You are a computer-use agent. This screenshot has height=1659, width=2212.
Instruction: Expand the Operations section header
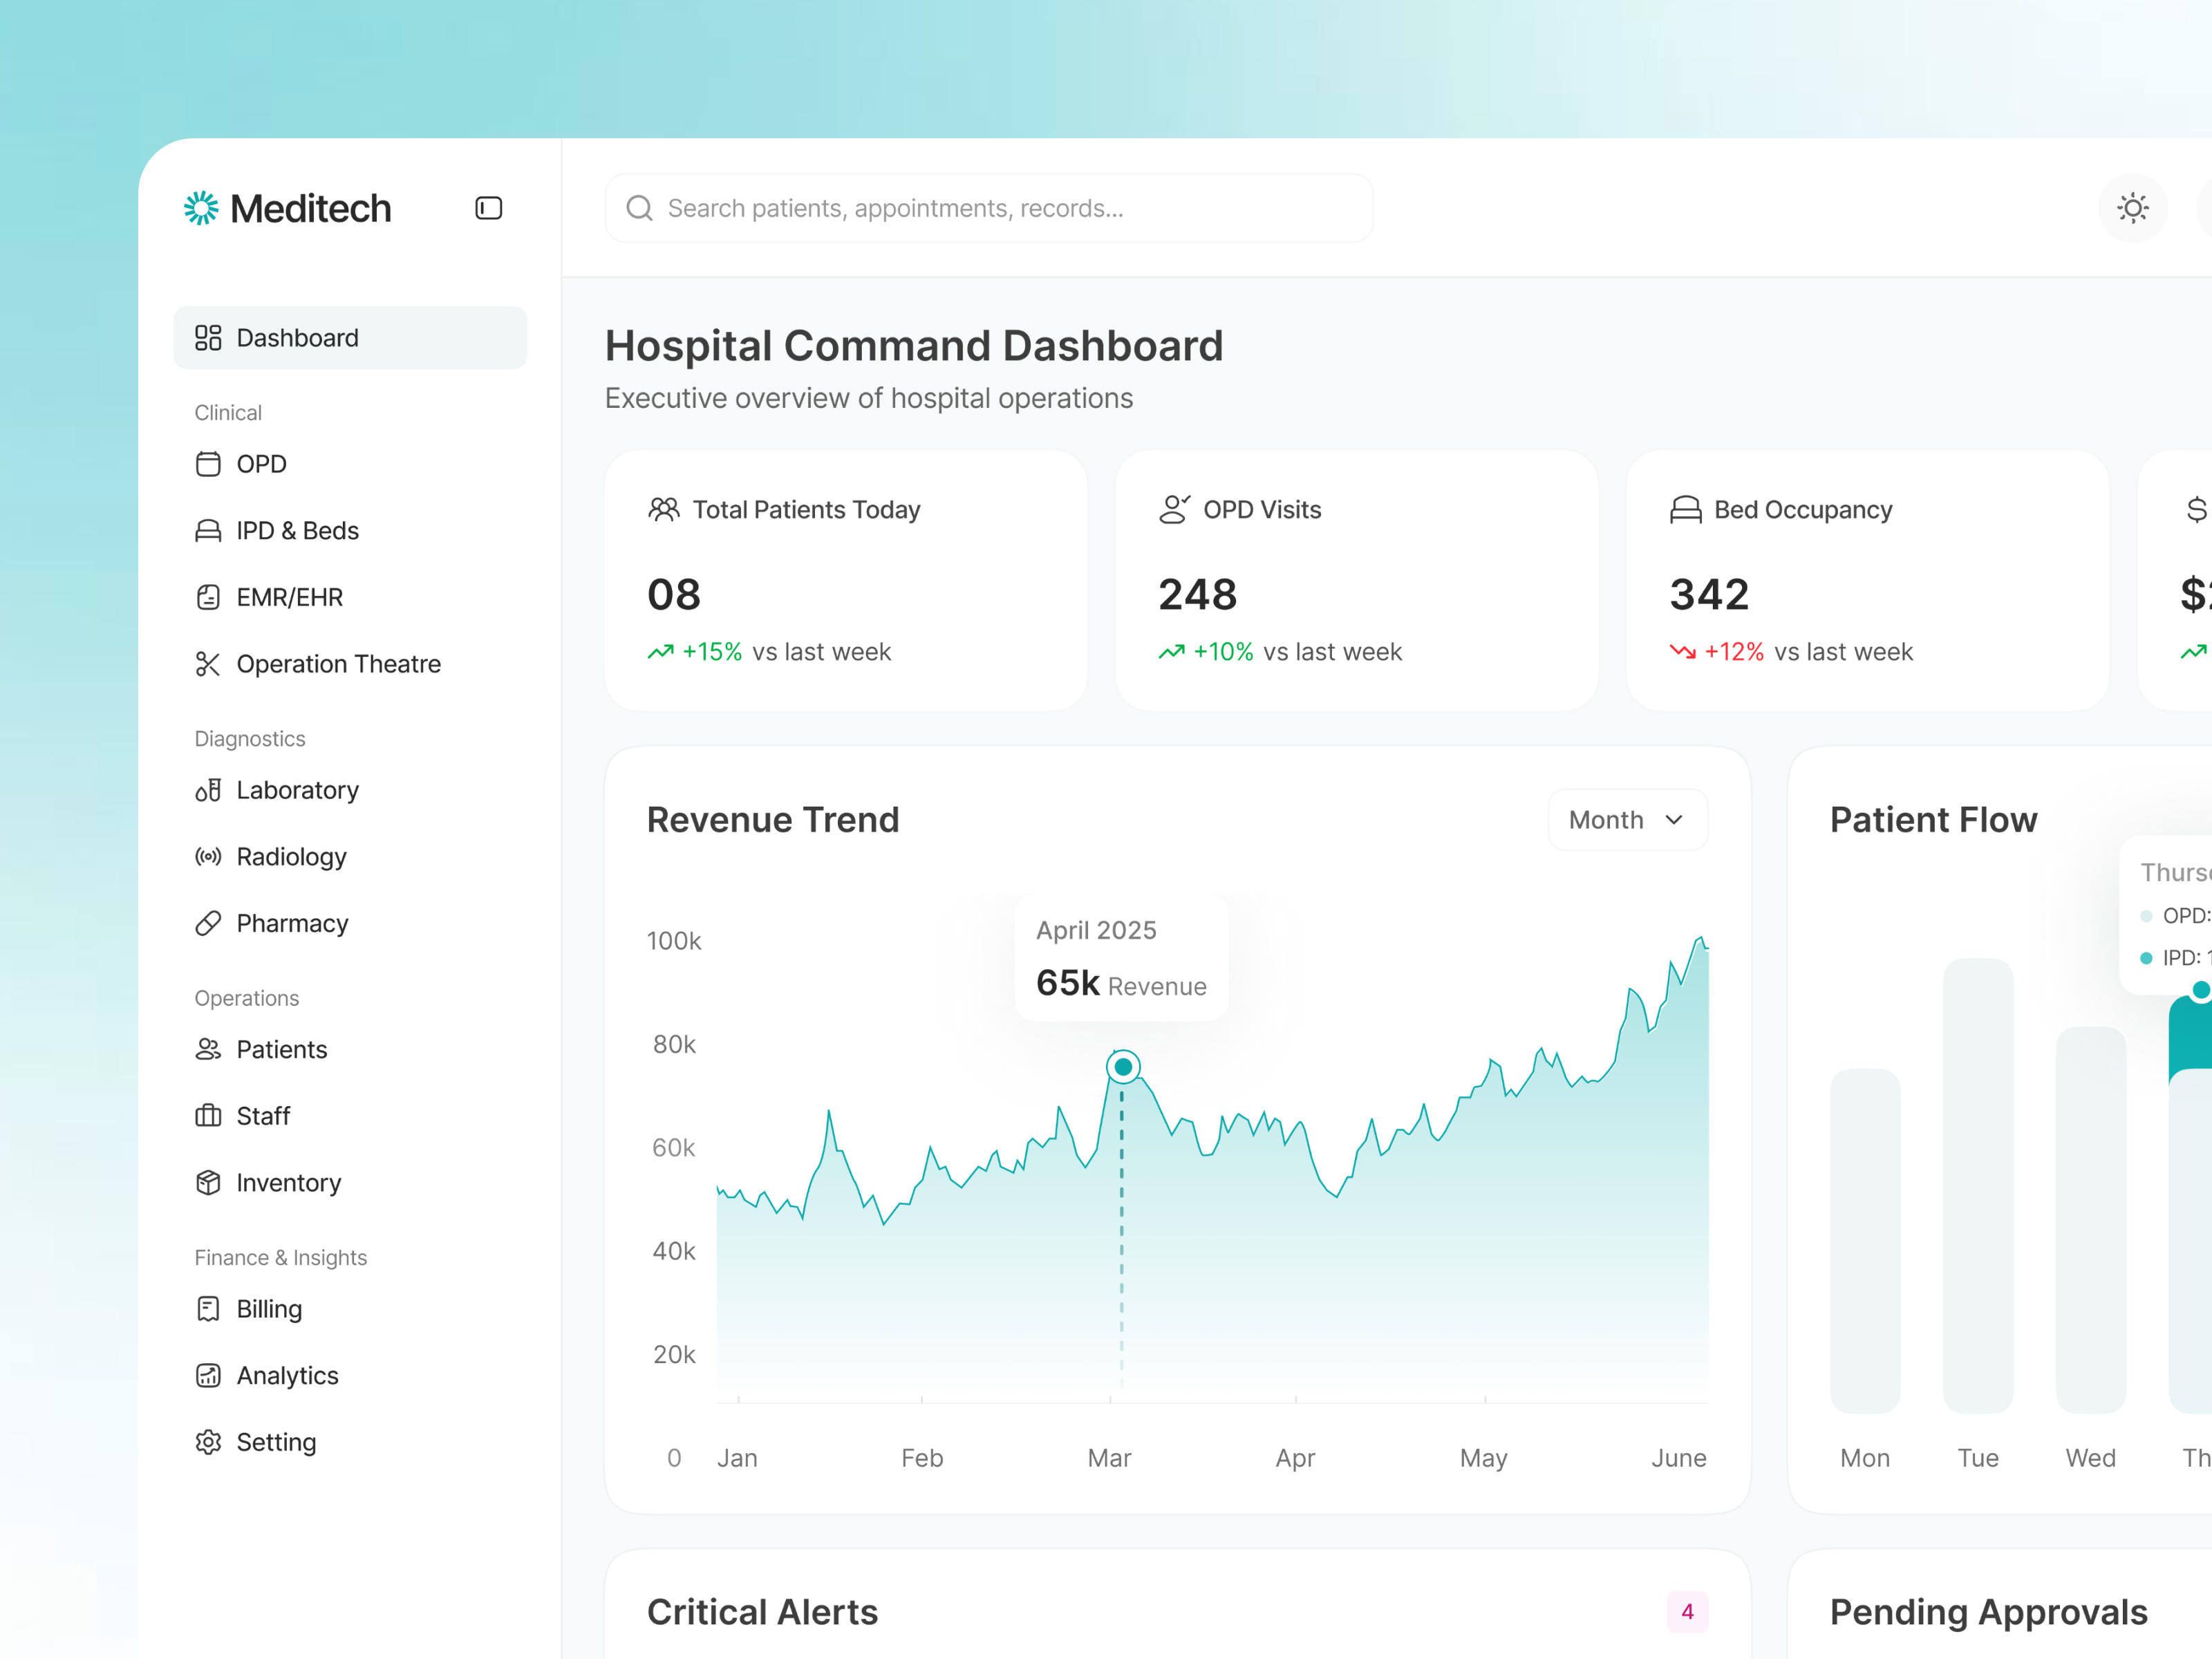246,997
